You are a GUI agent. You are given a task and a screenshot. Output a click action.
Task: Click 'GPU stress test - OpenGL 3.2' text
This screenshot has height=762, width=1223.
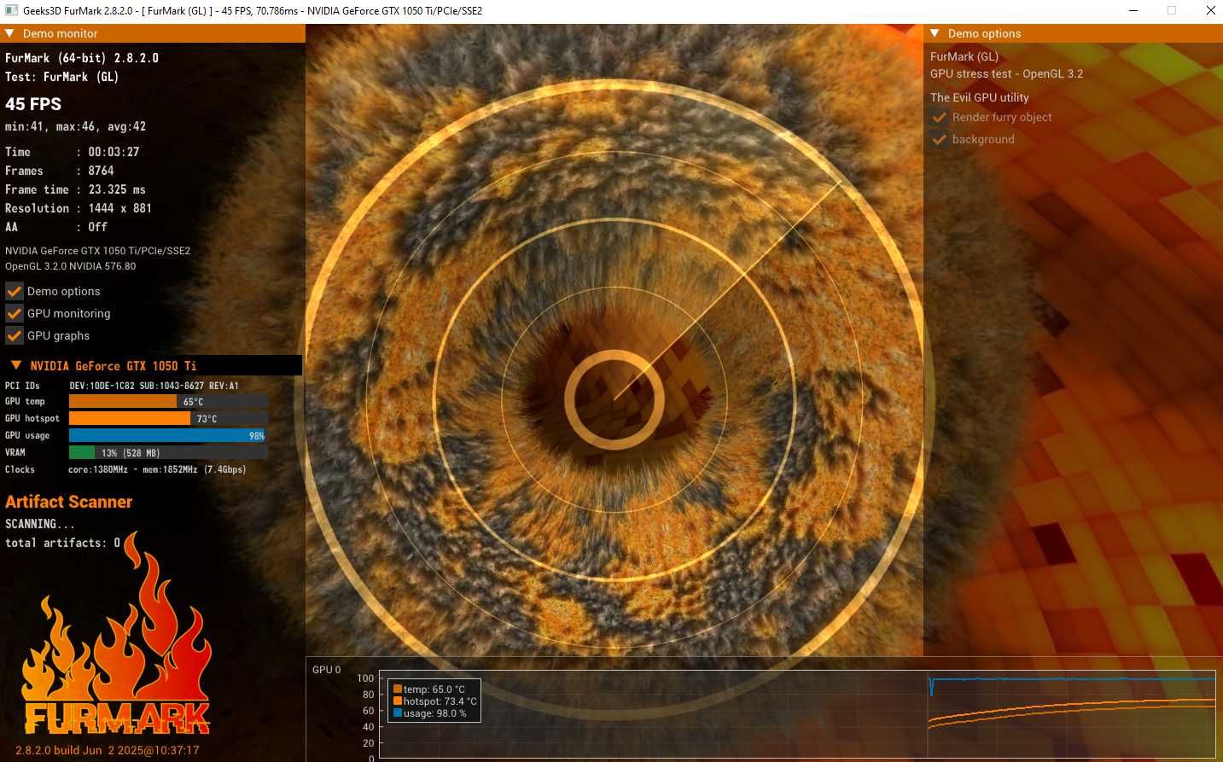click(1006, 73)
